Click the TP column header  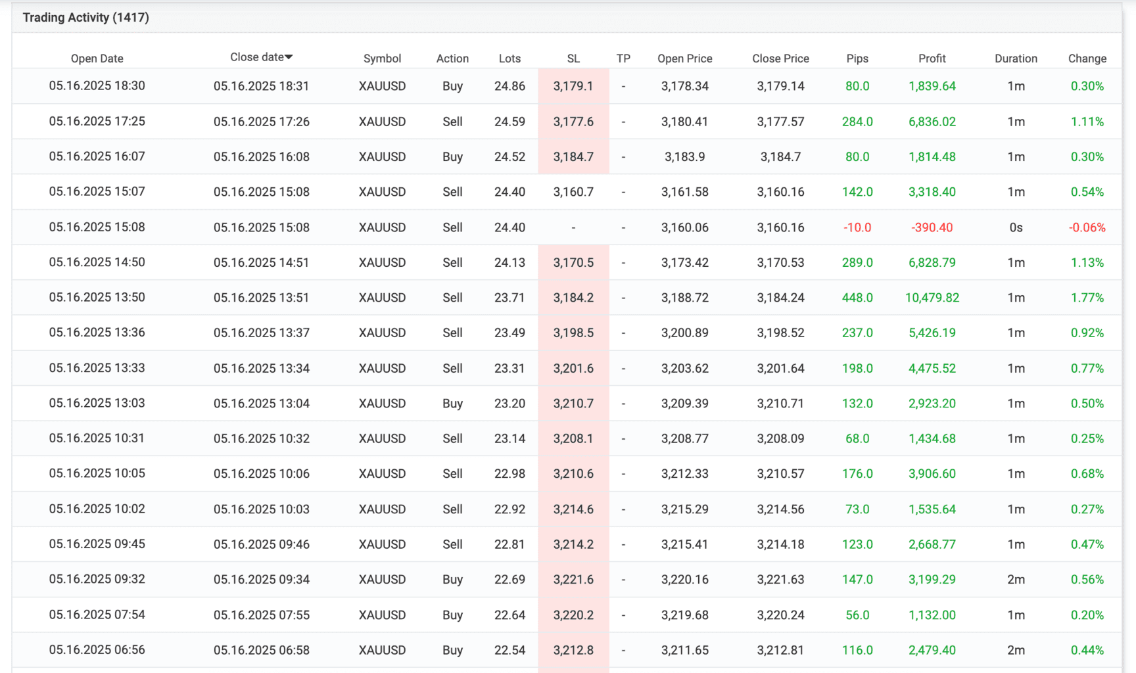[x=623, y=58]
